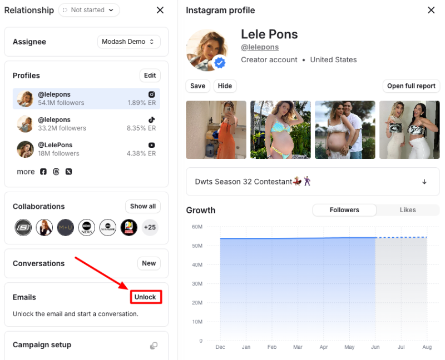Click the Edit profiles button
The height and width of the screenshot is (360, 445).
click(x=150, y=76)
